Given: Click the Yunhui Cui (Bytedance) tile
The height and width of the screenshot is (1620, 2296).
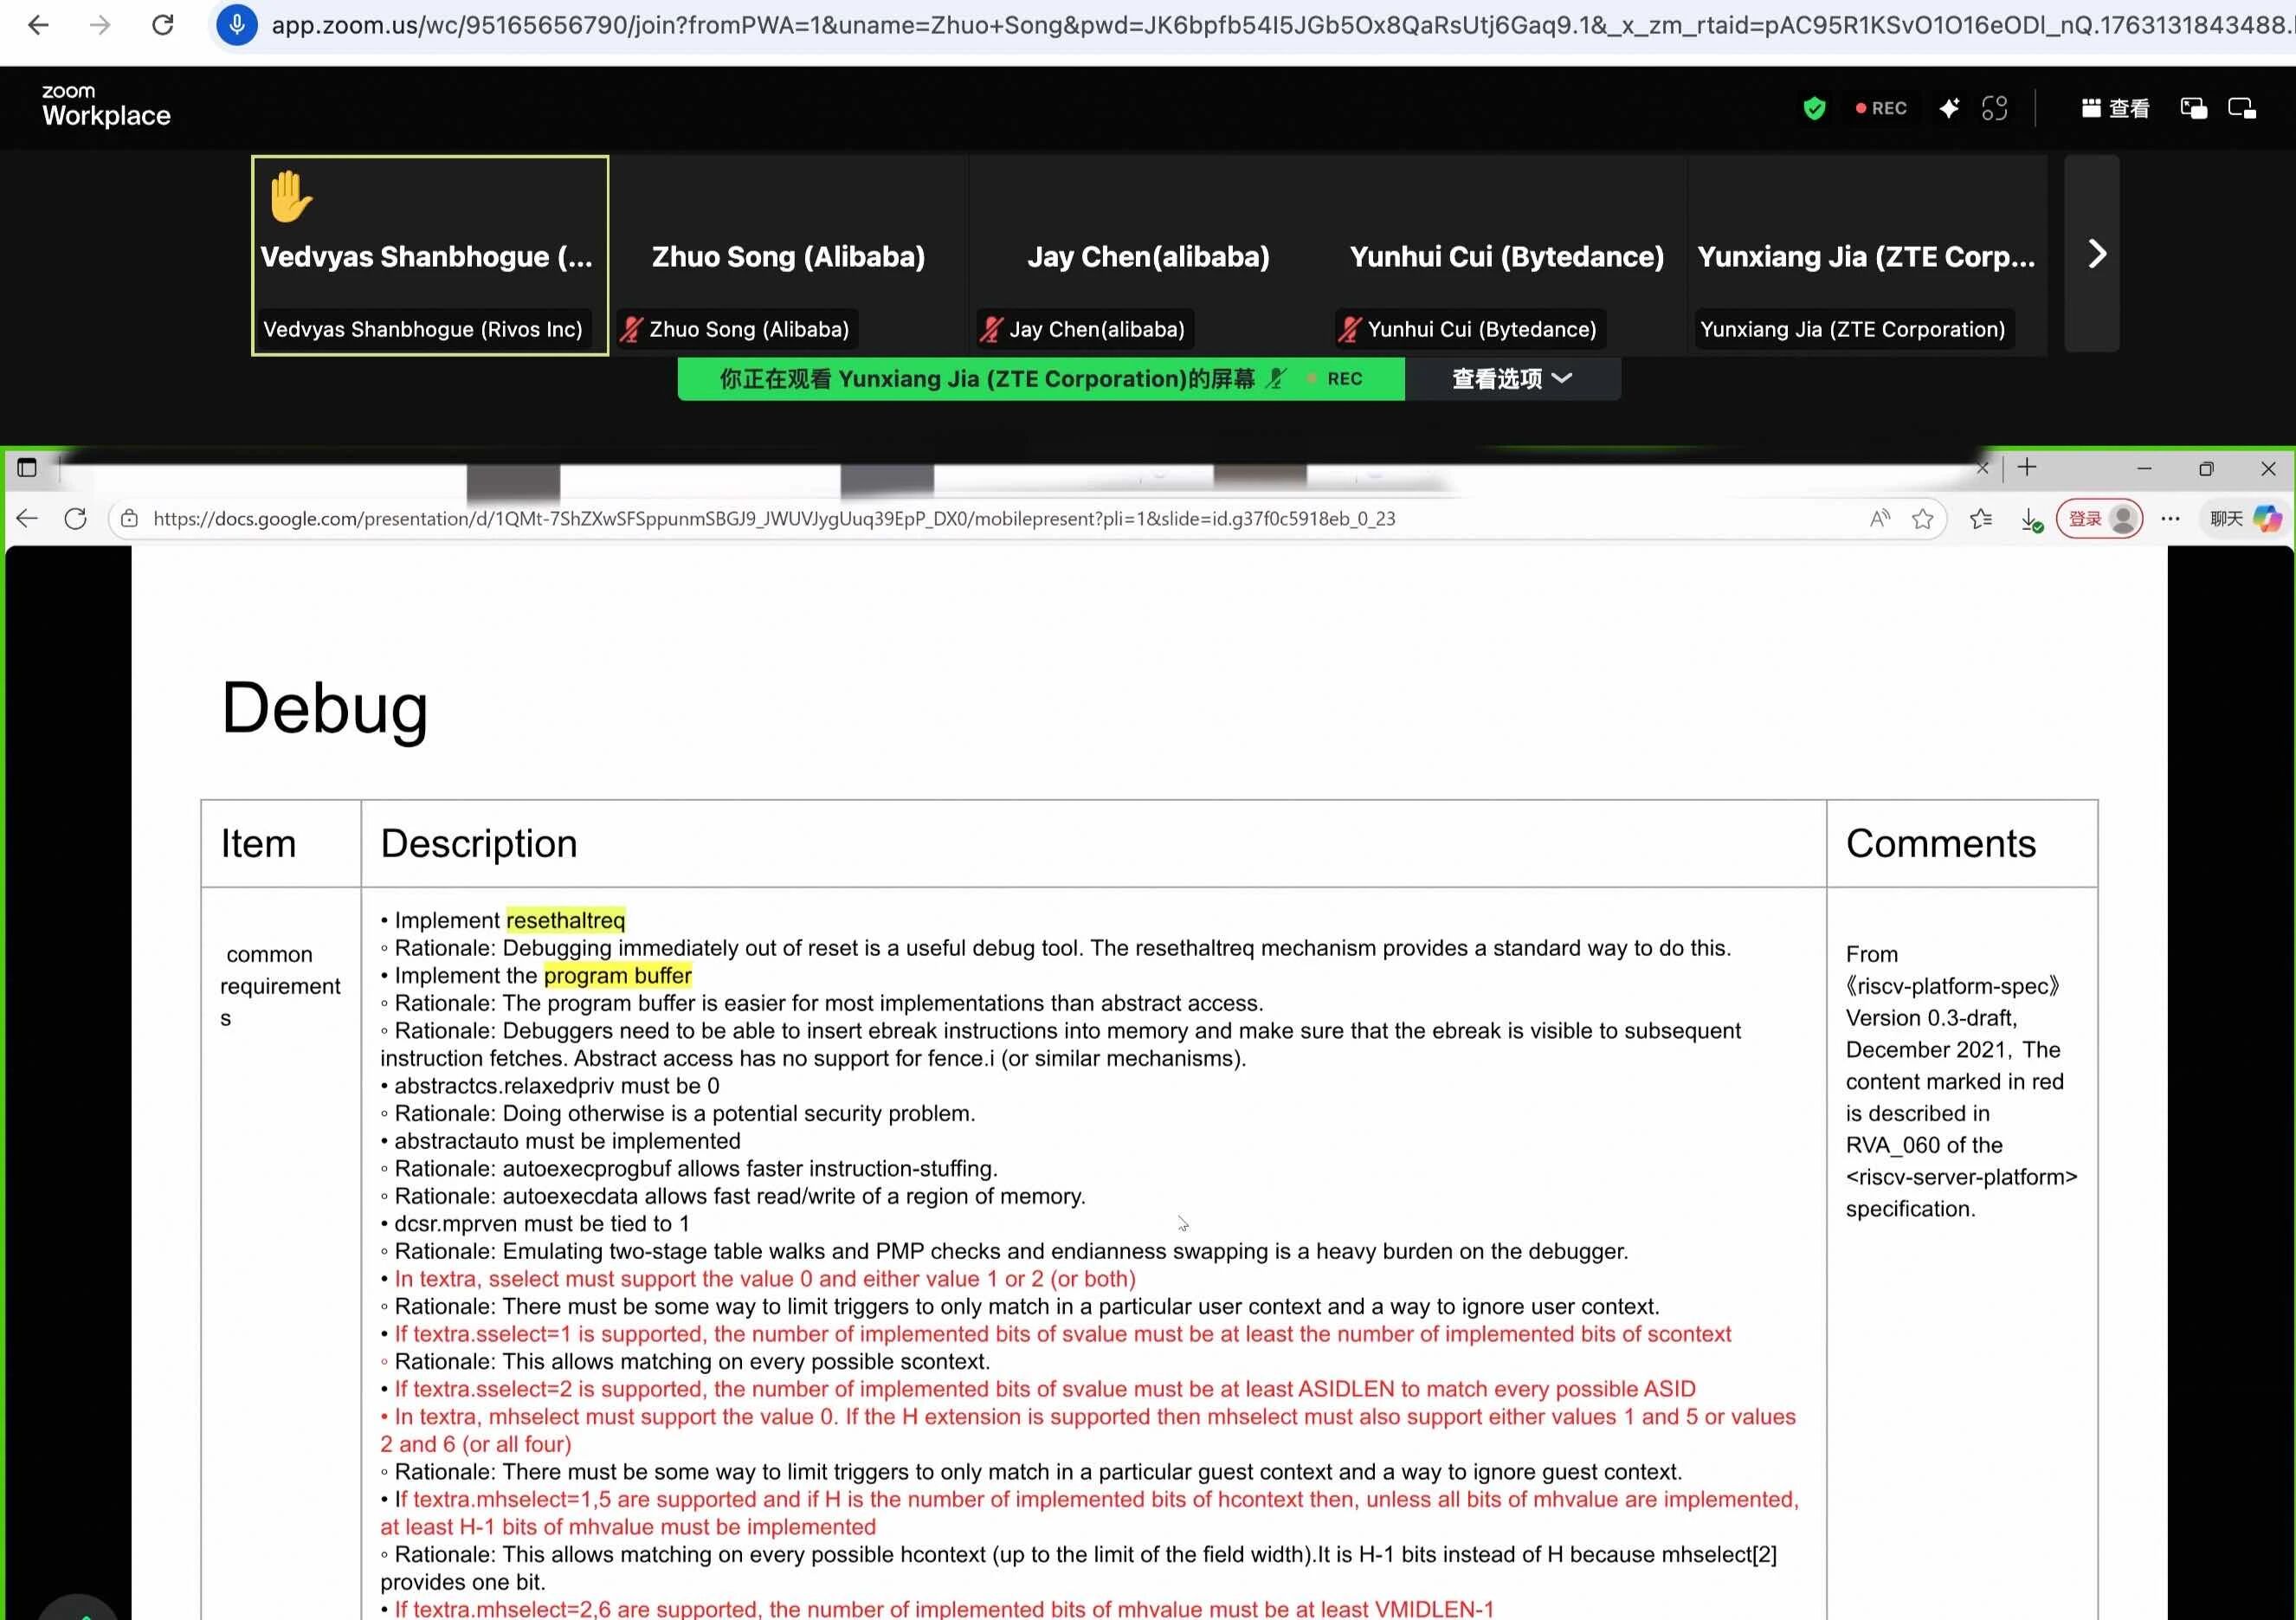Looking at the screenshot, I should [x=1506, y=256].
